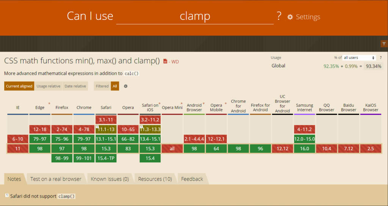Click the usage help question mark
388x206 pixels.
[381, 58]
